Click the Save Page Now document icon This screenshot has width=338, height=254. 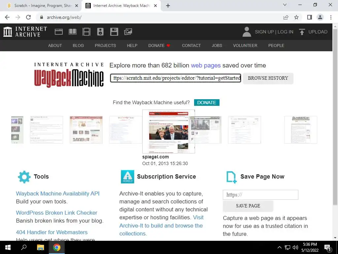pos(231,177)
